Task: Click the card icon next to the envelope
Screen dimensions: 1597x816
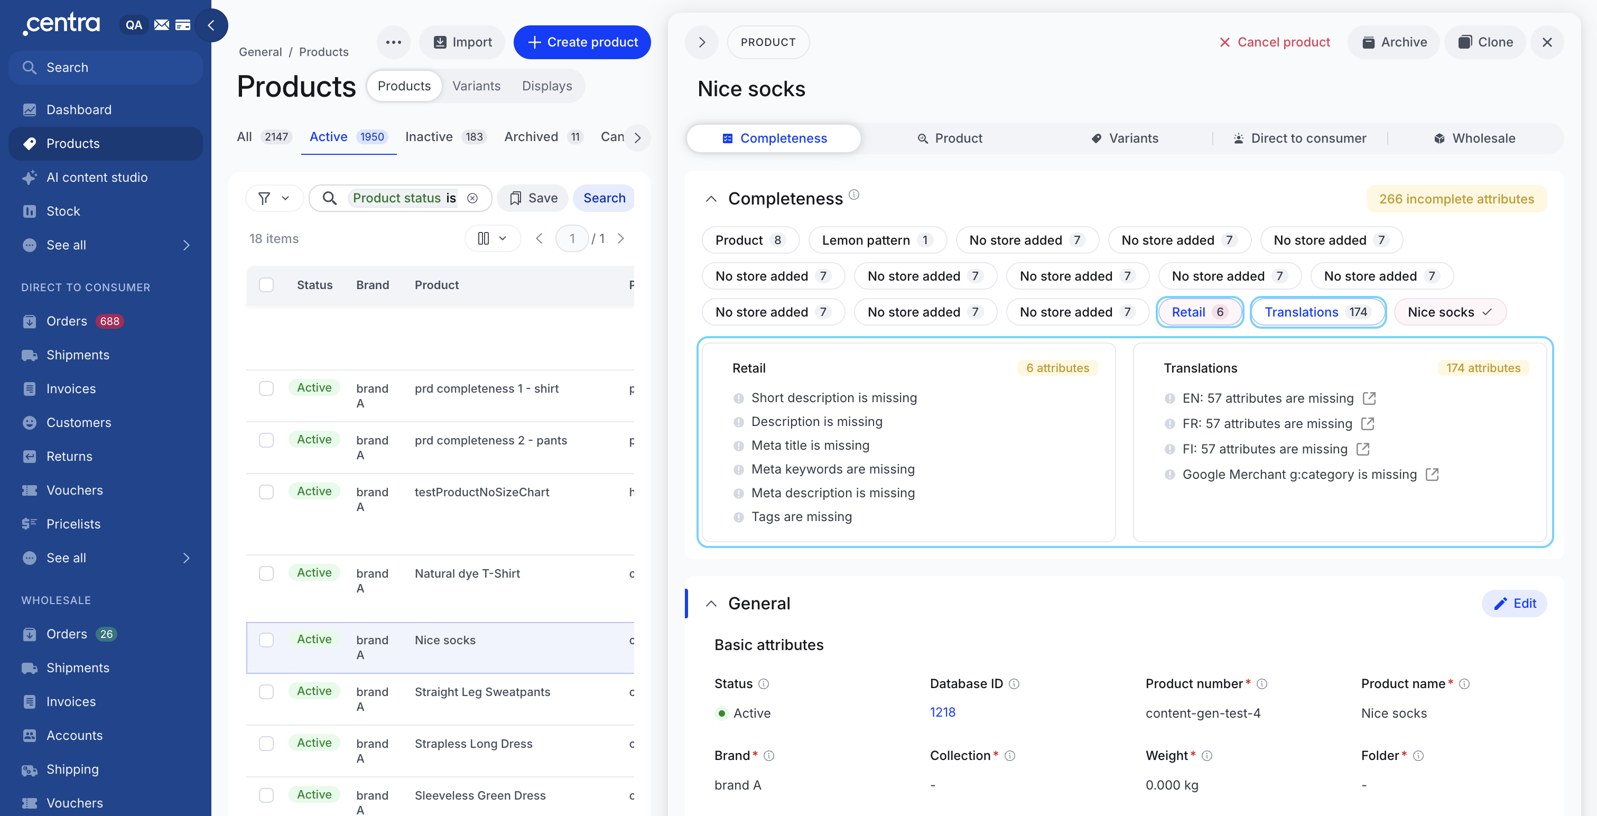Action: click(x=182, y=25)
